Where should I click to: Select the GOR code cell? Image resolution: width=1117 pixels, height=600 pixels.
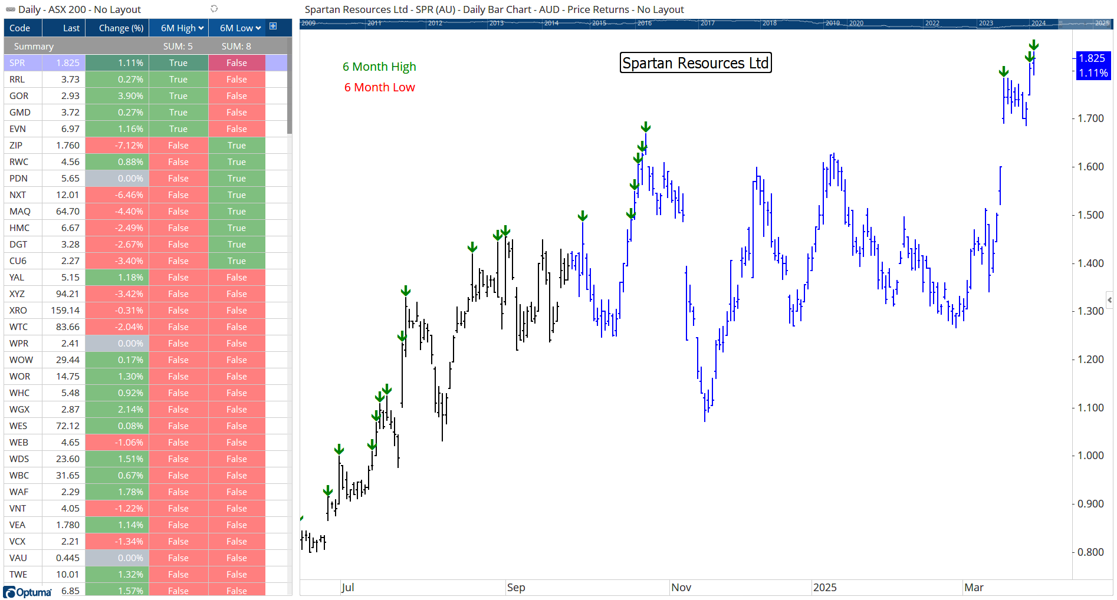click(23, 96)
